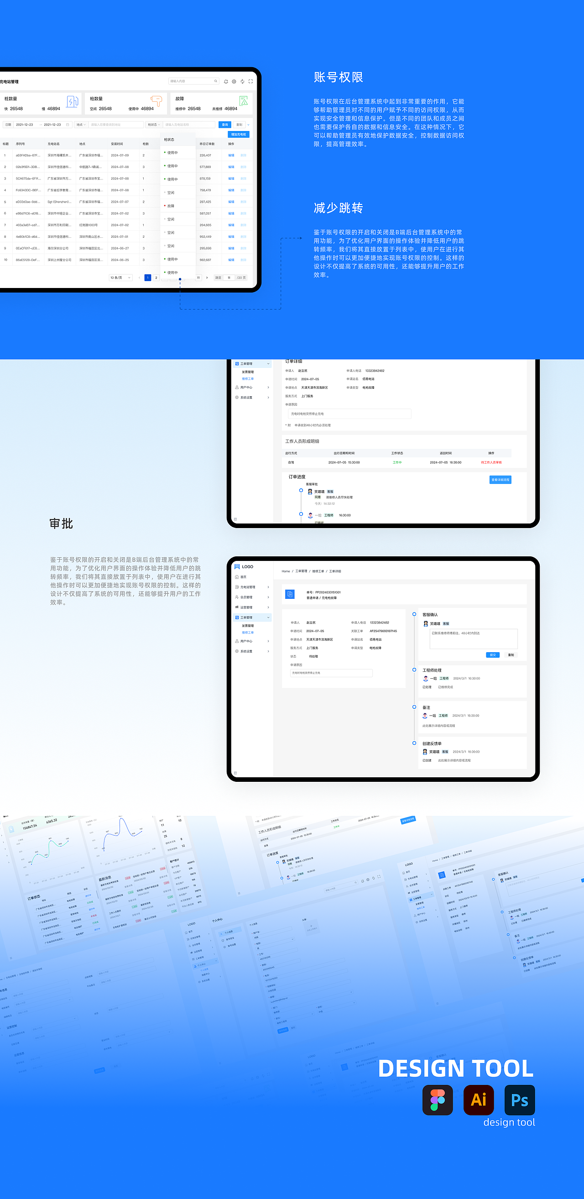This screenshot has width=584, height=1199.
Task: Expand 会员管理 chevron in the LOGO sidebar
Action: coord(268,597)
